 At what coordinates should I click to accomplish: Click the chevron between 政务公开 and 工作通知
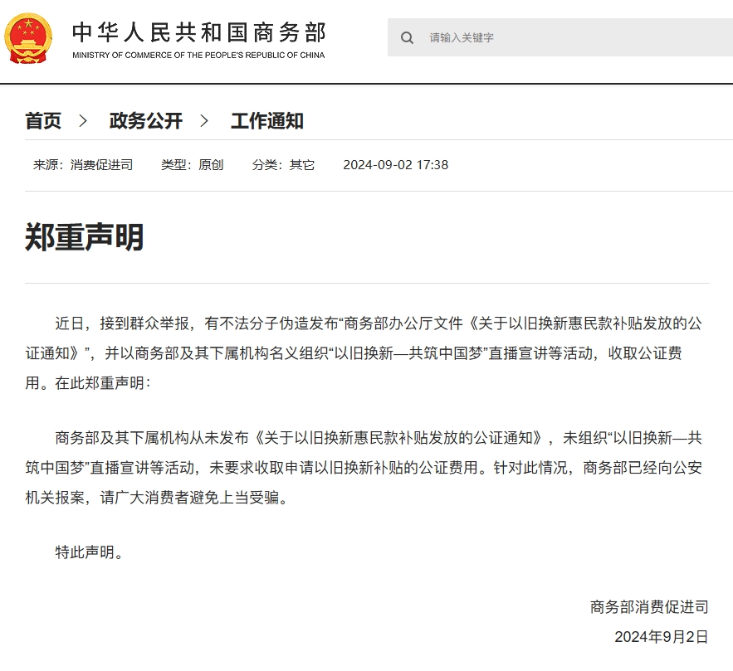(x=205, y=121)
